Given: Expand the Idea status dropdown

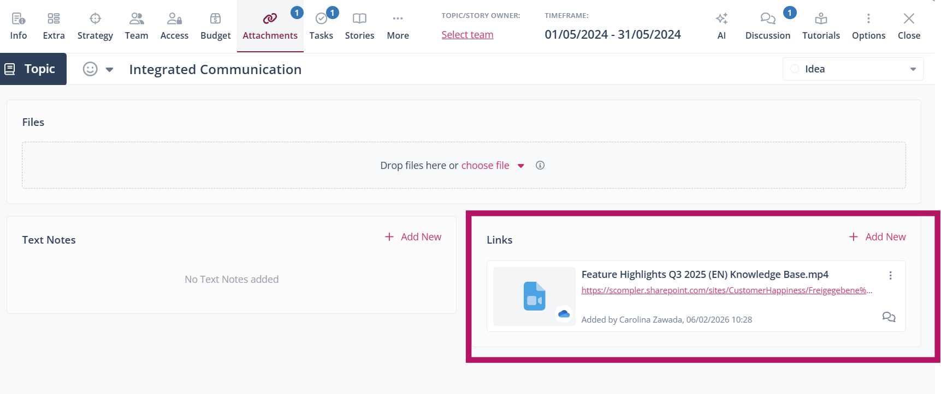Looking at the screenshot, I should click(x=913, y=69).
